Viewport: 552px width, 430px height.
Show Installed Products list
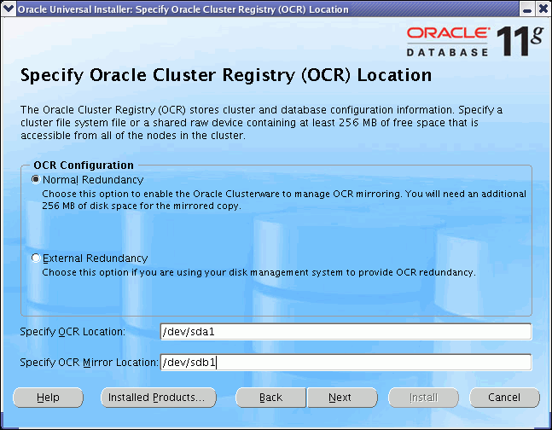pos(159,398)
